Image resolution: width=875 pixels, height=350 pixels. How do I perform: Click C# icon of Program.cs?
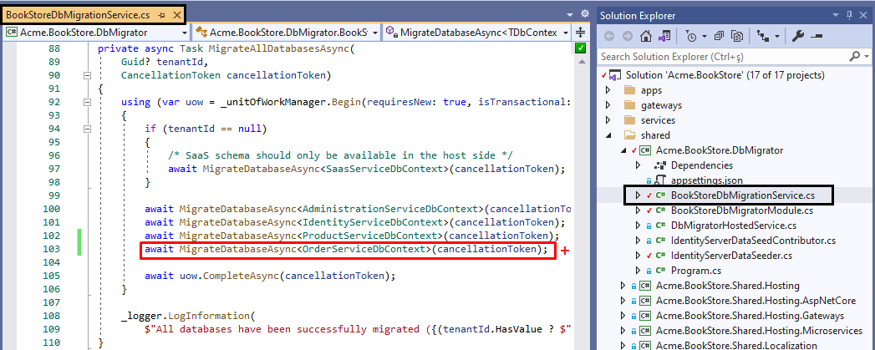point(660,271)
